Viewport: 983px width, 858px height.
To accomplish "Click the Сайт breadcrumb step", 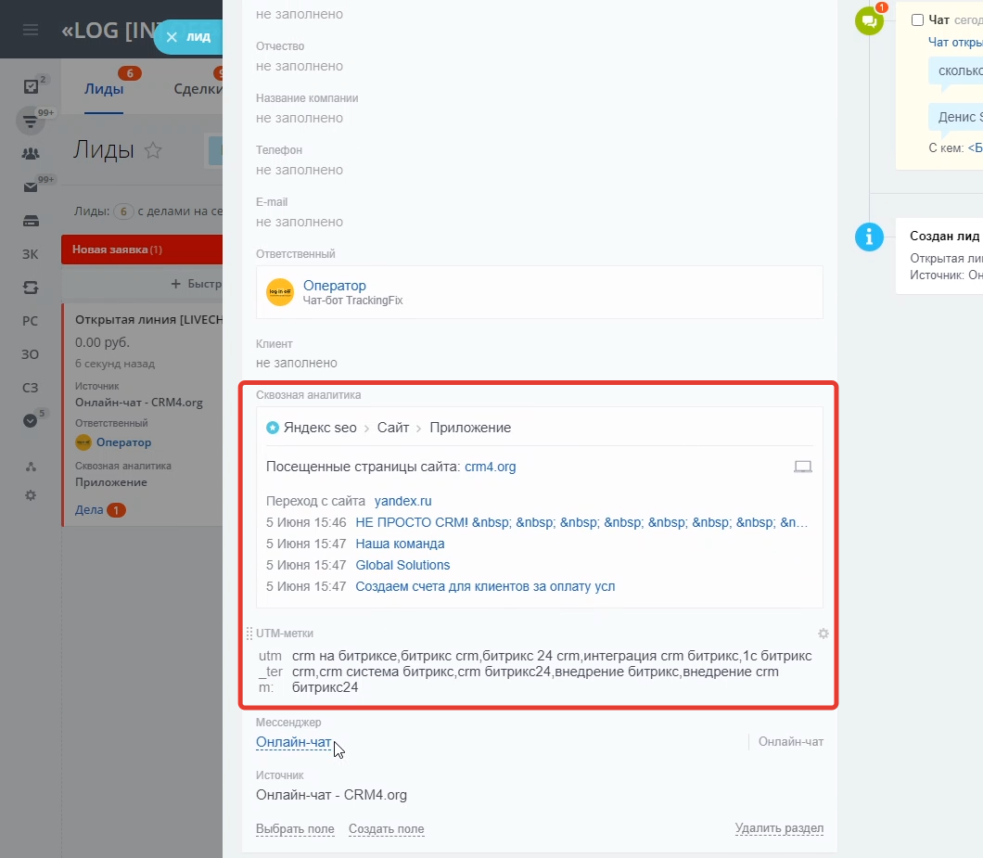I will pyautogui.click(x=393, y=428).
